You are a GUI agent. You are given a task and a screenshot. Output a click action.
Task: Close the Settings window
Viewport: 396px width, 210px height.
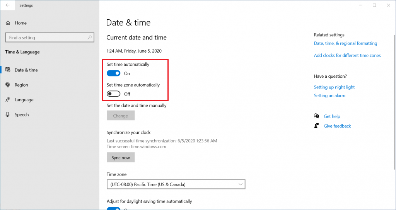389,5
